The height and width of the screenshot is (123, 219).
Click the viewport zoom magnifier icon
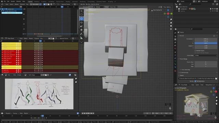[171, 19]
